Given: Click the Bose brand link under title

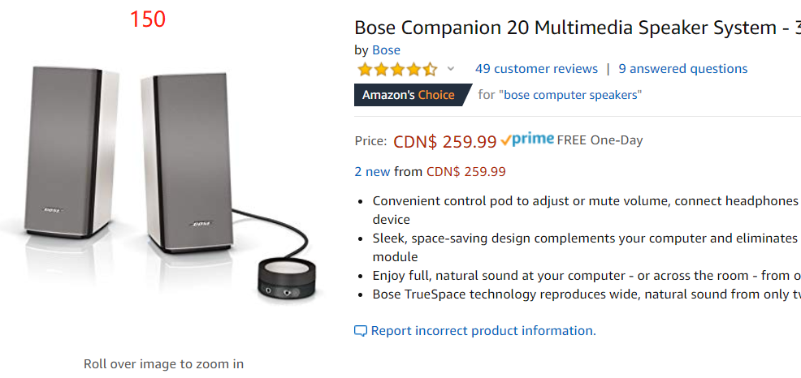Looking at the screenshot, I should coord(386,50).
